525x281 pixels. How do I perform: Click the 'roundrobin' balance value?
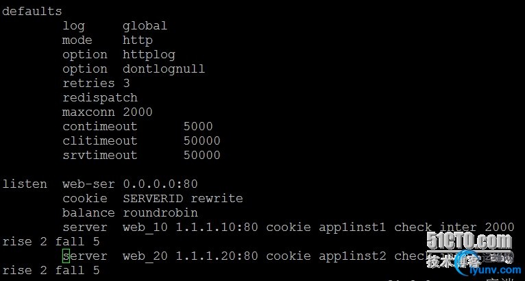coord(160,213)
